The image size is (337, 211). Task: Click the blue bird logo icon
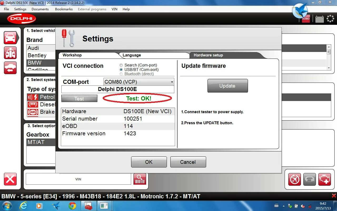tap(300, 11)
